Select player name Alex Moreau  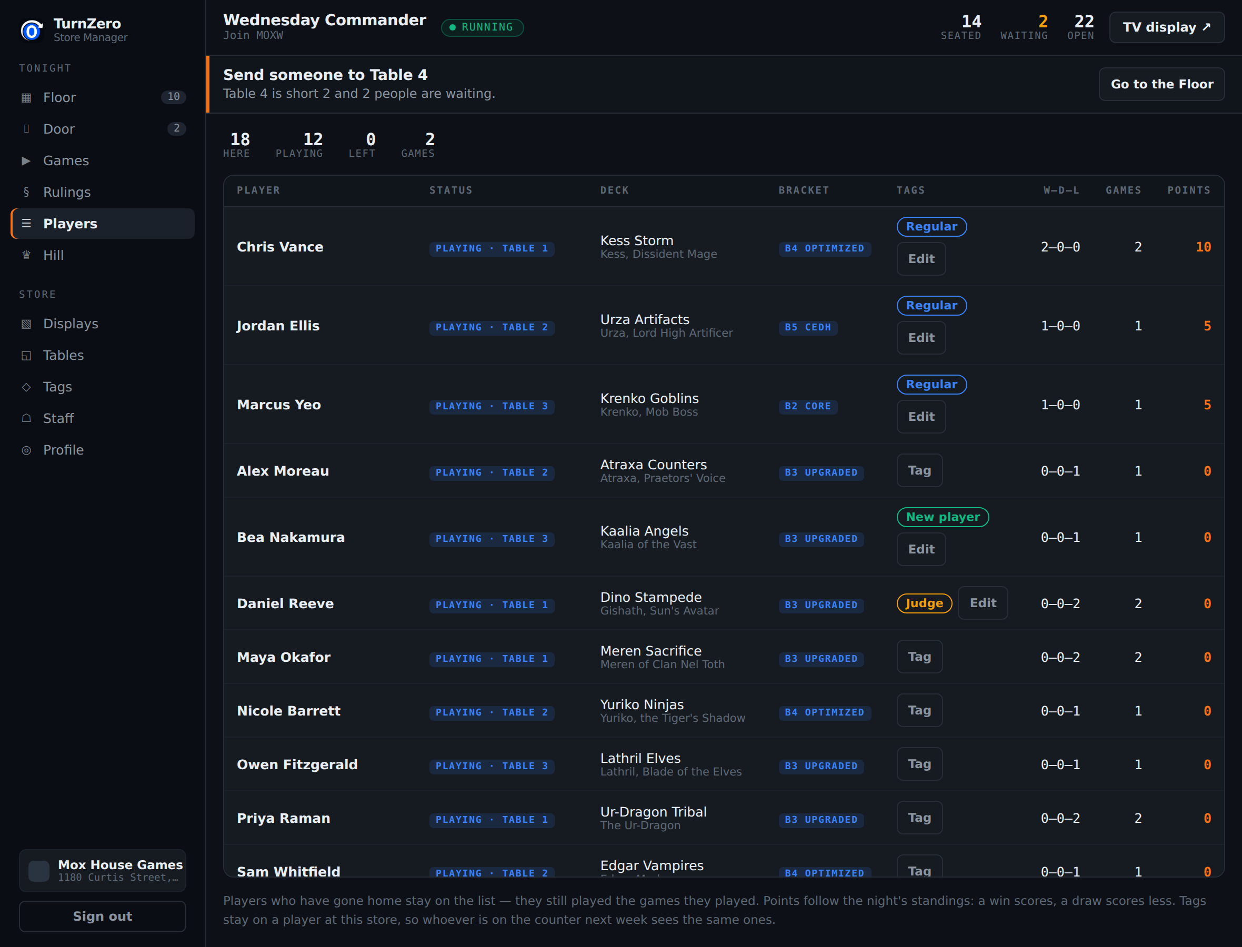point(283,471)
